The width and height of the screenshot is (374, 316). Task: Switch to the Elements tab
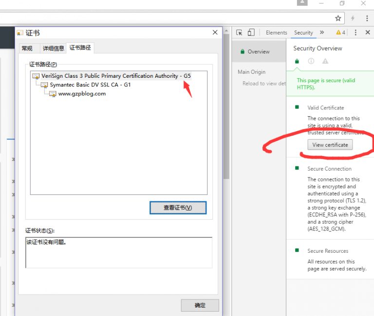[277, 33]
